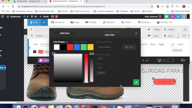Click the Save preset button

tap(129, 47)
